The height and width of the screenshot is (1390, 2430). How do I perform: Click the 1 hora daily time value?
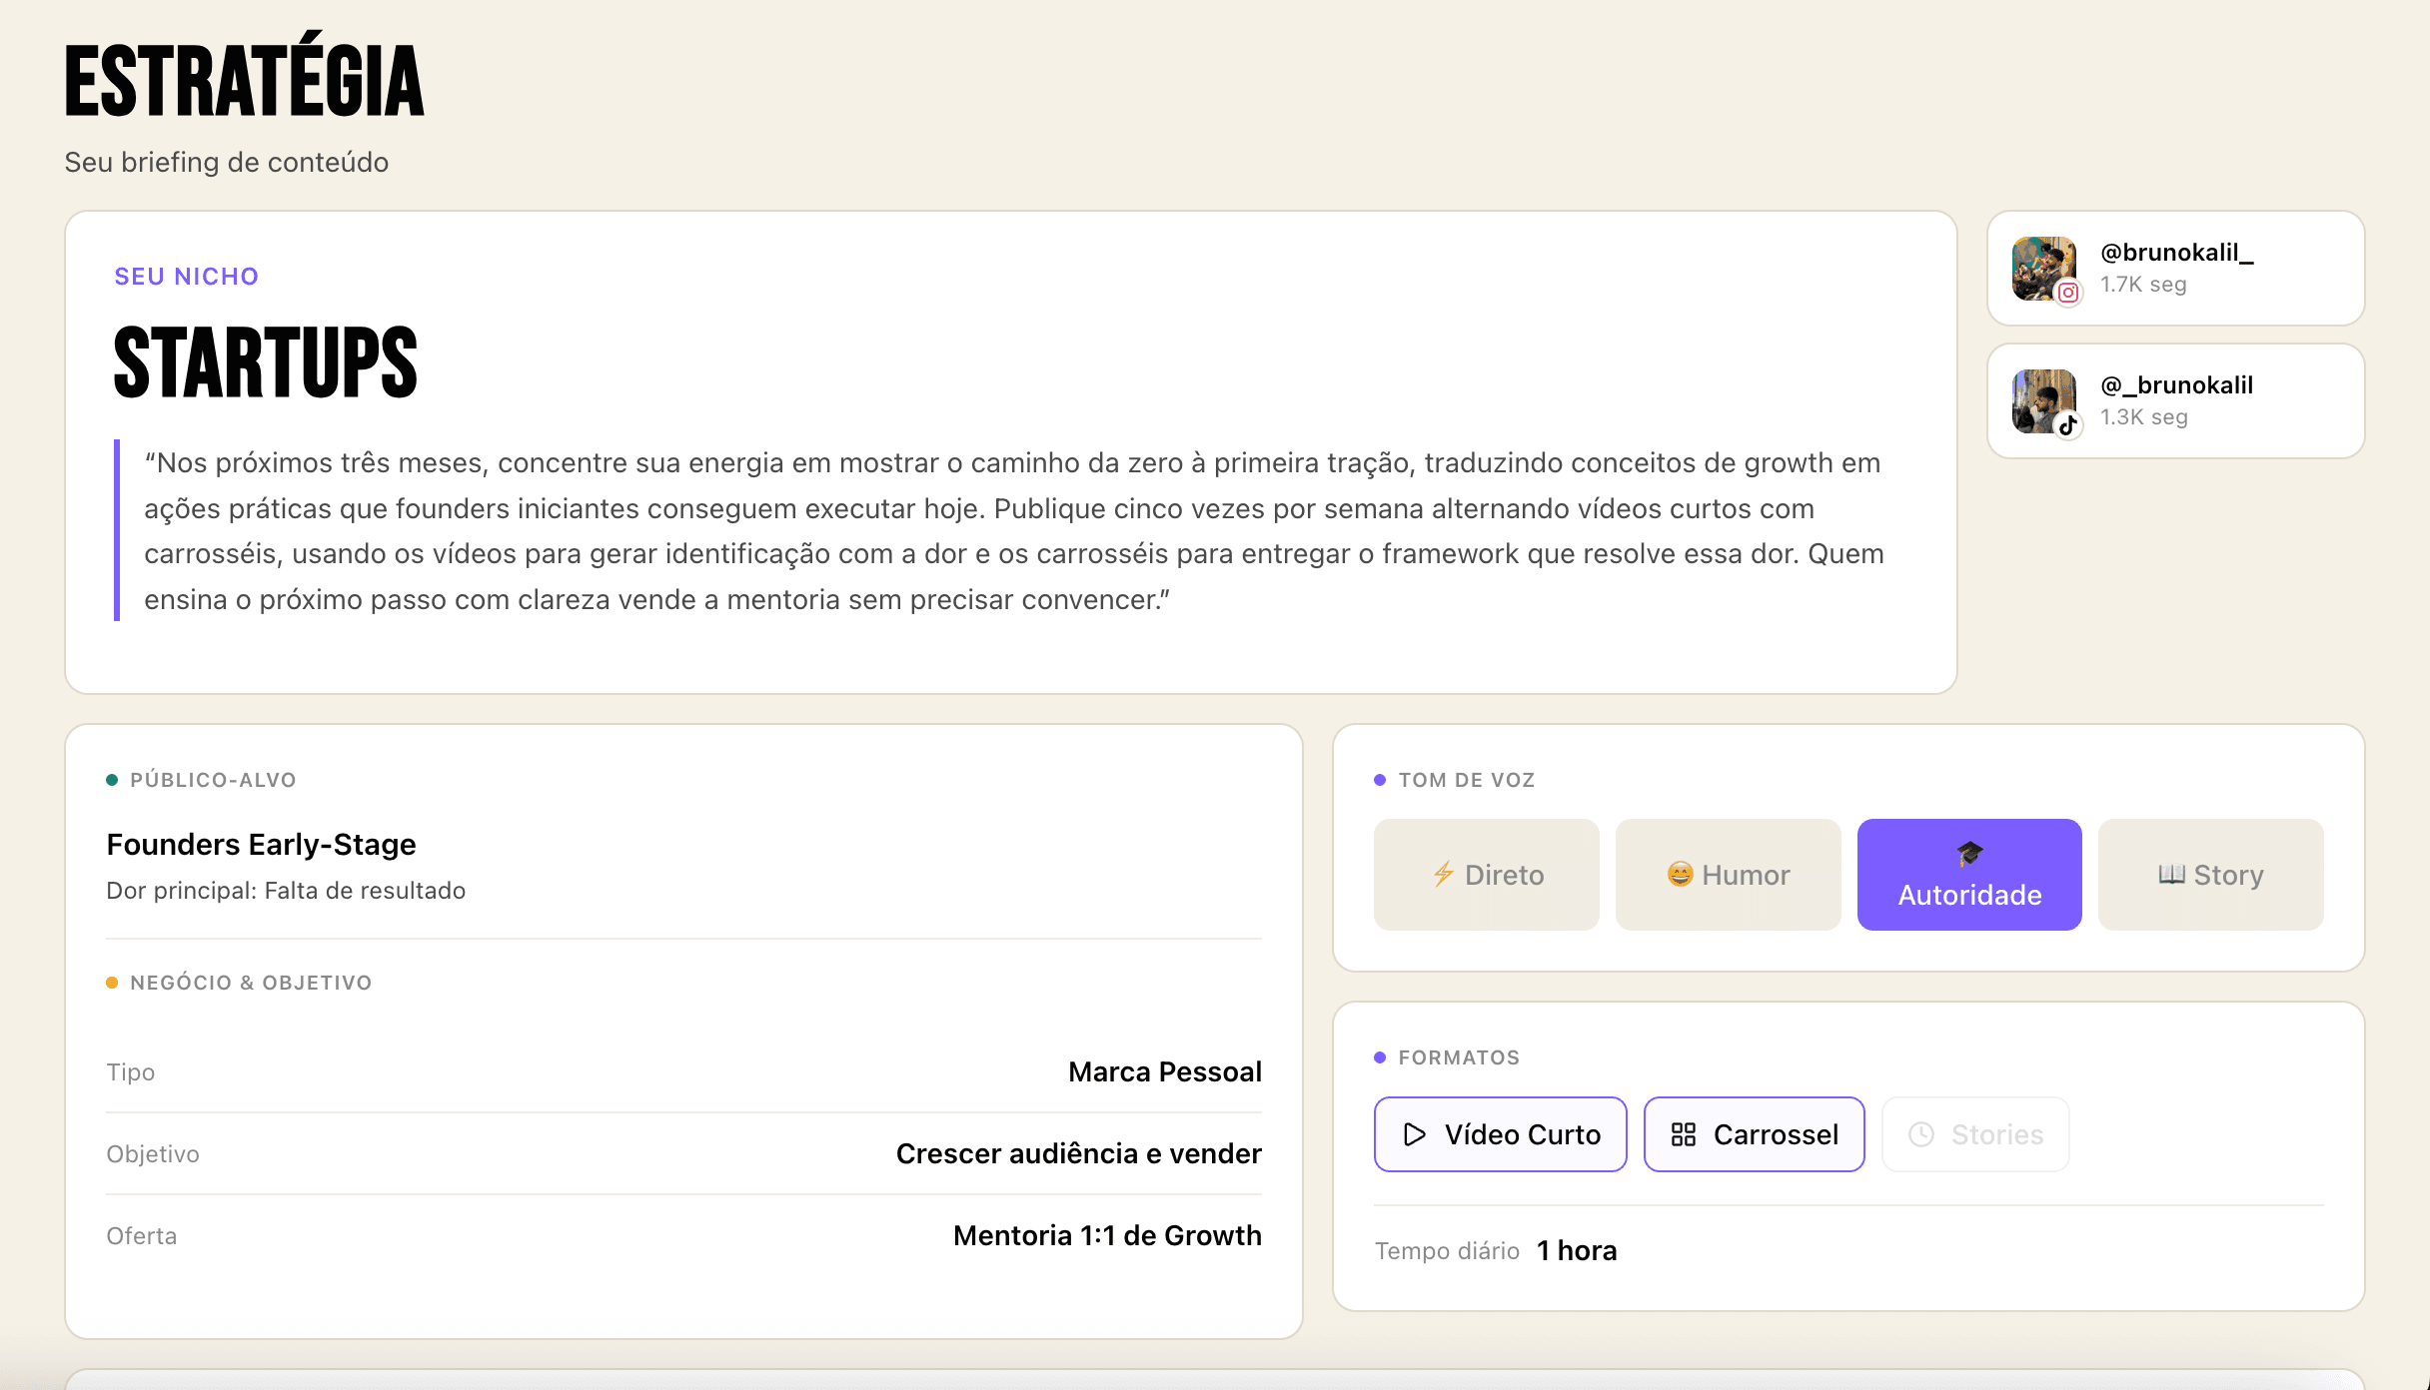(x=1577, y=1250)
